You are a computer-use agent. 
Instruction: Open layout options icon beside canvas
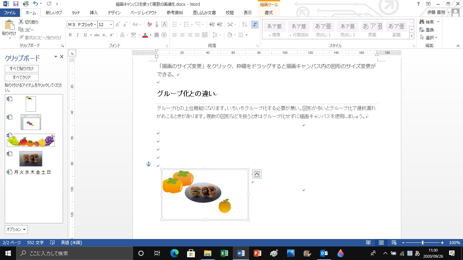(x=257, y=174)
